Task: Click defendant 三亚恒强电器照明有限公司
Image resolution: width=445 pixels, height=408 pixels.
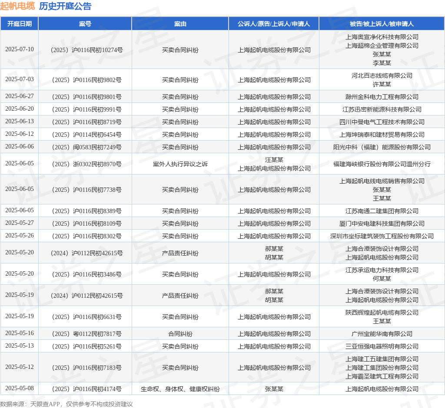Action: pyautogui.click(x=382, y=346)
